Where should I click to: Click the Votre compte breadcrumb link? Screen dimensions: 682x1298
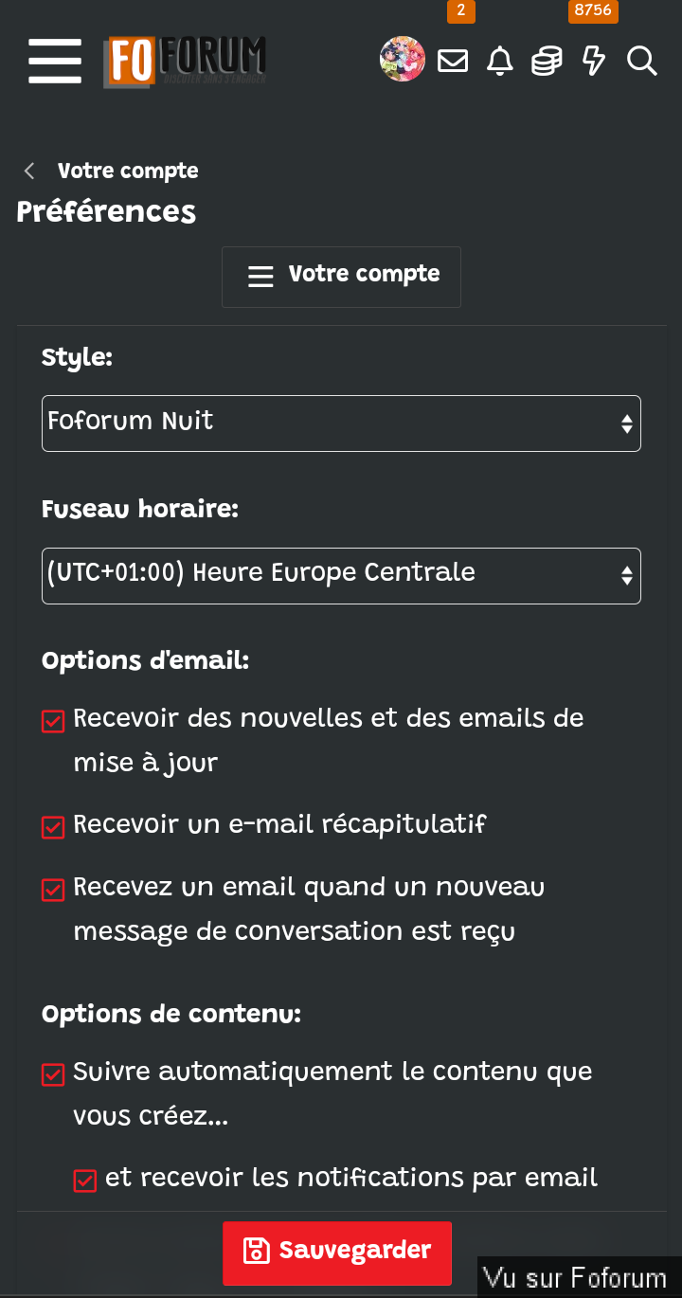(x=128, y=171)
